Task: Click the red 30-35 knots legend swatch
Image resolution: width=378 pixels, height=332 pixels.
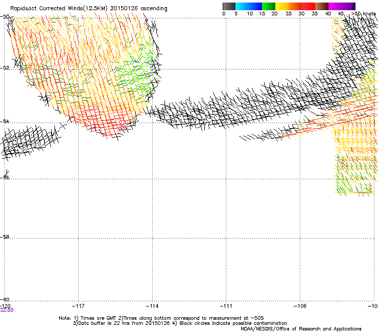Action: (309, 6)
